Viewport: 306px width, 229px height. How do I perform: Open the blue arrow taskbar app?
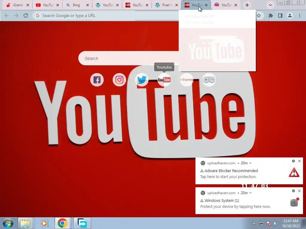[x=82, y=223]
